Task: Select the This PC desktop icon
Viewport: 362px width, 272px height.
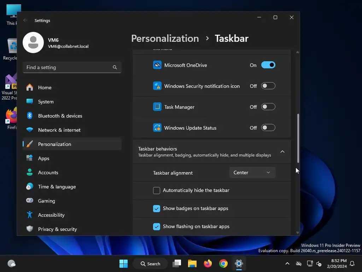Action: coord(12,15)
